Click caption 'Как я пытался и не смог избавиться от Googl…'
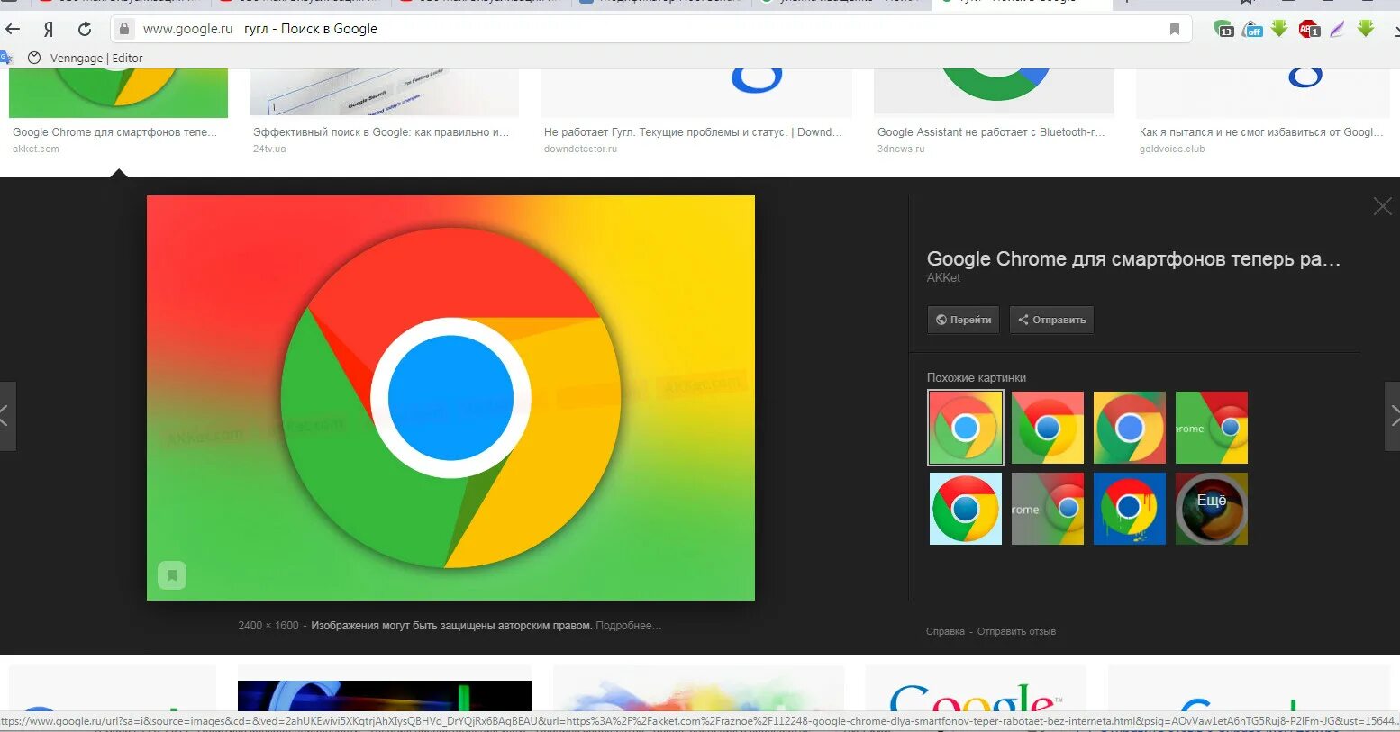1400x732 pixels. point(1261,132)
